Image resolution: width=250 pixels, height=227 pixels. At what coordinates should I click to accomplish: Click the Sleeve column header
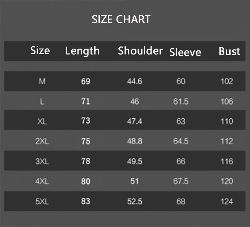click(185, 52)
